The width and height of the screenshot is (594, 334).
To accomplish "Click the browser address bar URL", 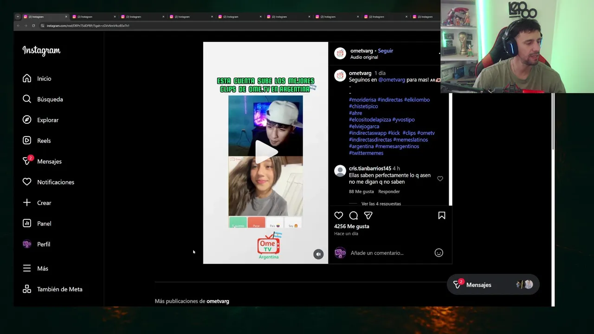I will tap(88, 26).
